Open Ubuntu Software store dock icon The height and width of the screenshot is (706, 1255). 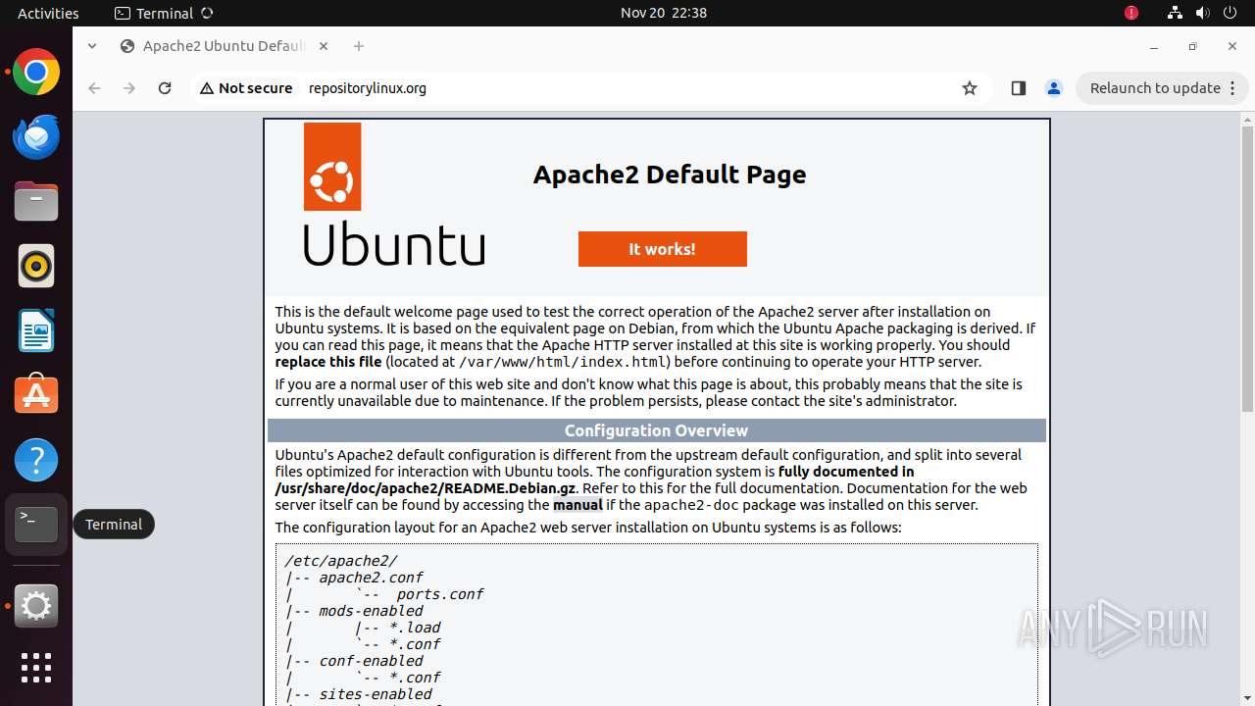tap(36, 395)
